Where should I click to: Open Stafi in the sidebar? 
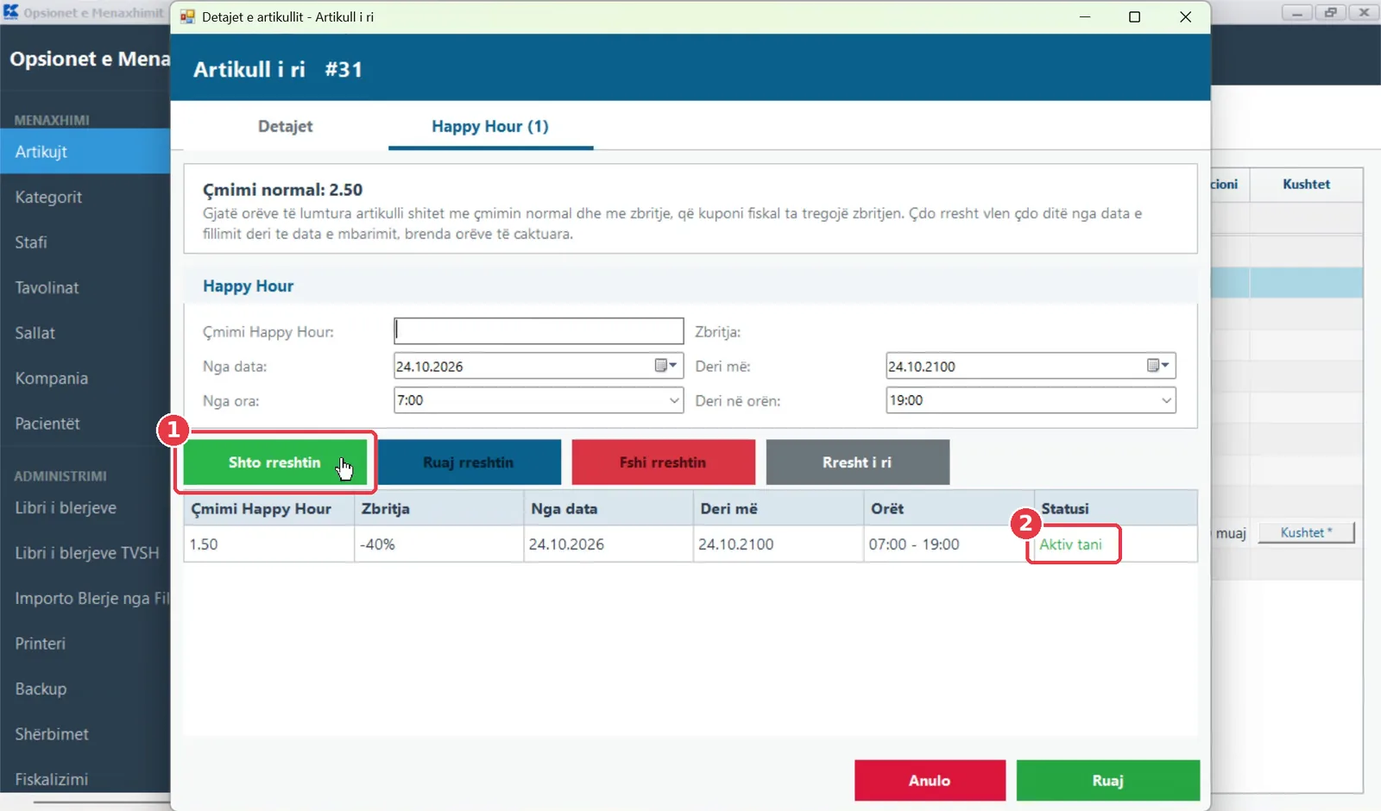coord(85,242)
